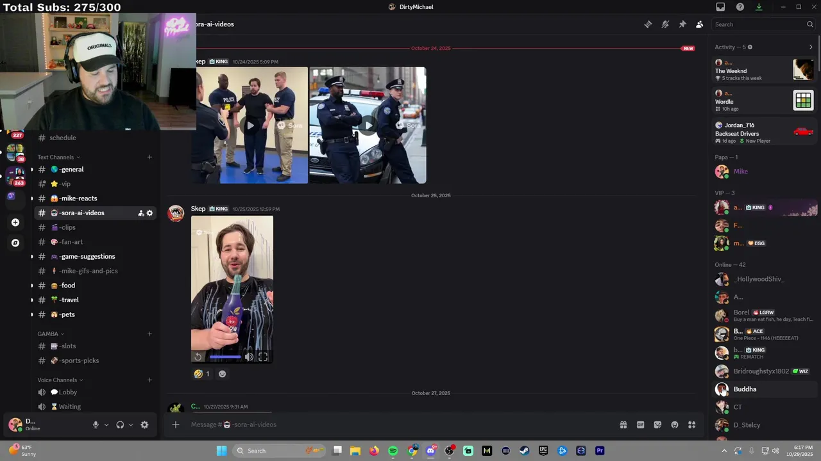Image resolution: width=821 pixels, height=461 pixels.
Task: Create invite for sora-ai-videos channel
Action: [140, 213]
